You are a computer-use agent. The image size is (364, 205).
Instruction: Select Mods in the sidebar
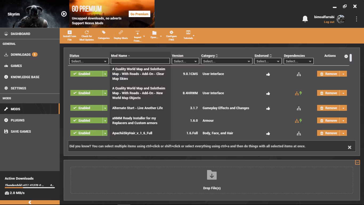pos(30,109)
